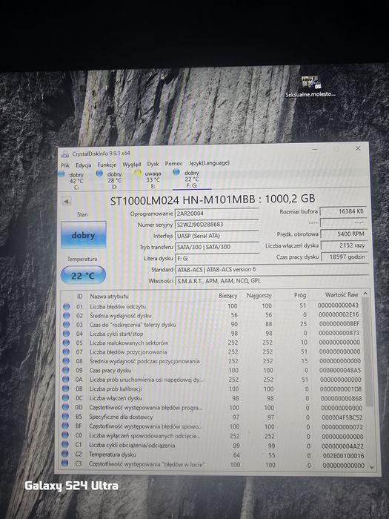This screenshot has width=389, height=519.
Task: Click the Litera dysku field F: G:
Action: coord(217,258)
